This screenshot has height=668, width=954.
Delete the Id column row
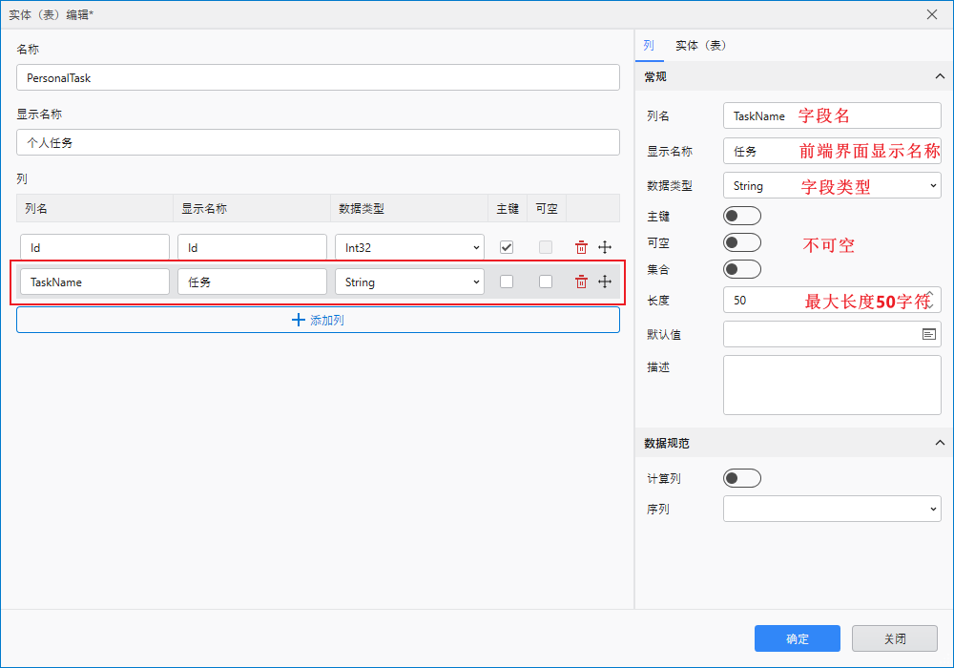(x=581, y=247)
